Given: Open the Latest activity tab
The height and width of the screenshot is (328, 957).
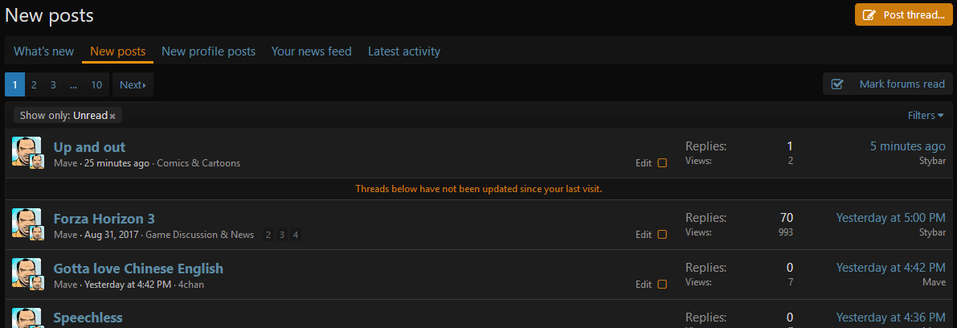Looking at the screenshot, I should pyautogui.click(x=404, y=51).
